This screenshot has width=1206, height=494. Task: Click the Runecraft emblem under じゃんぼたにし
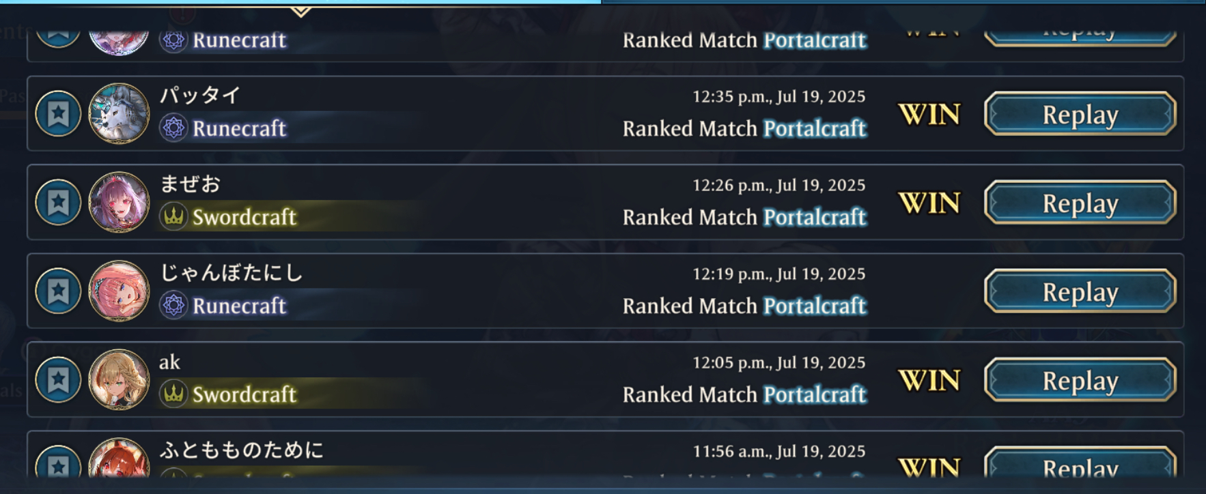(x=173, y=305)
